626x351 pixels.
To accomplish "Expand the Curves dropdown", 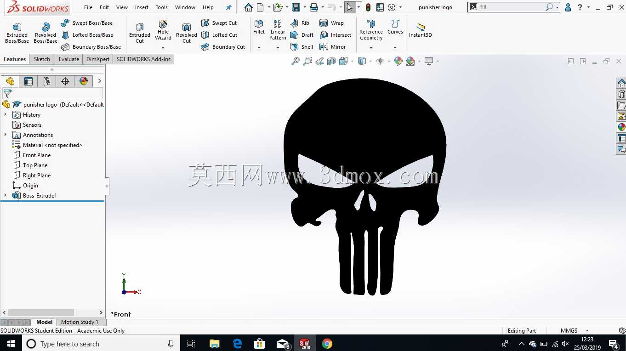I will [395, 48].
